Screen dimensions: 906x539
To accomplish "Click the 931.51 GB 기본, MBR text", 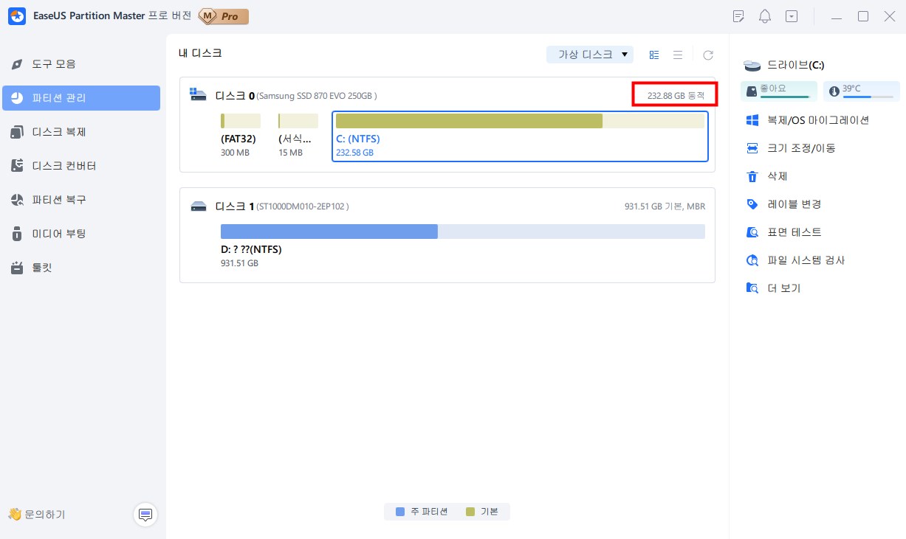I will (665, 206).
